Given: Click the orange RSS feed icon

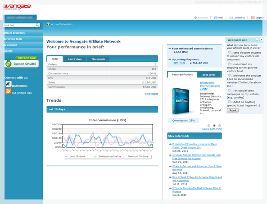Looking at the screenshot, I should click(x=8, y=91).
